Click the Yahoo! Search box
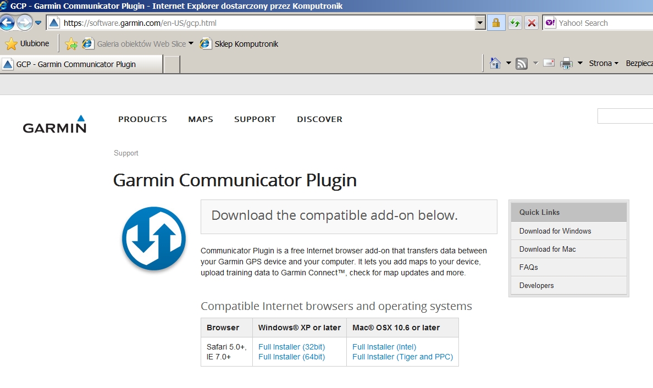653x388 pixels. pyautogui.click(x=605, y=23)
